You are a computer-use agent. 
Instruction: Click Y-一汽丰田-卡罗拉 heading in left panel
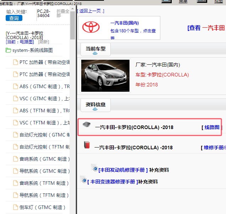[x=24, y=36]
